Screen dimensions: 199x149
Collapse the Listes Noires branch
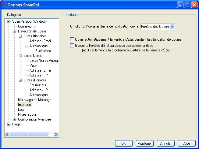tap(20, 56)
